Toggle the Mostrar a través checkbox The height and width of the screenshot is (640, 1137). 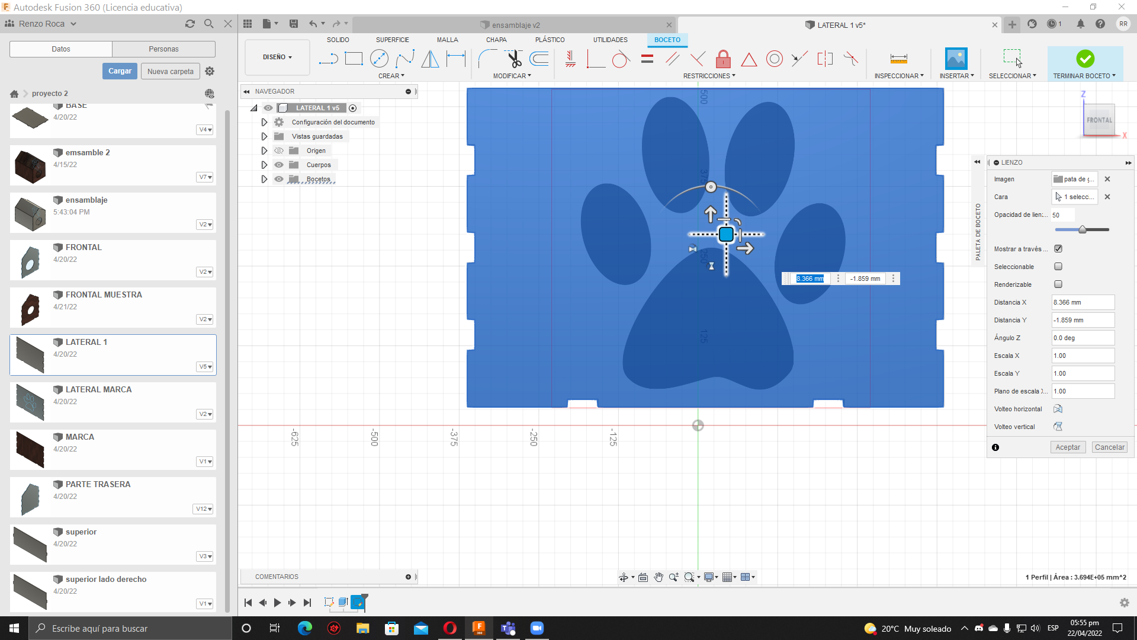pyautogui.click(x=1058, y=249)
